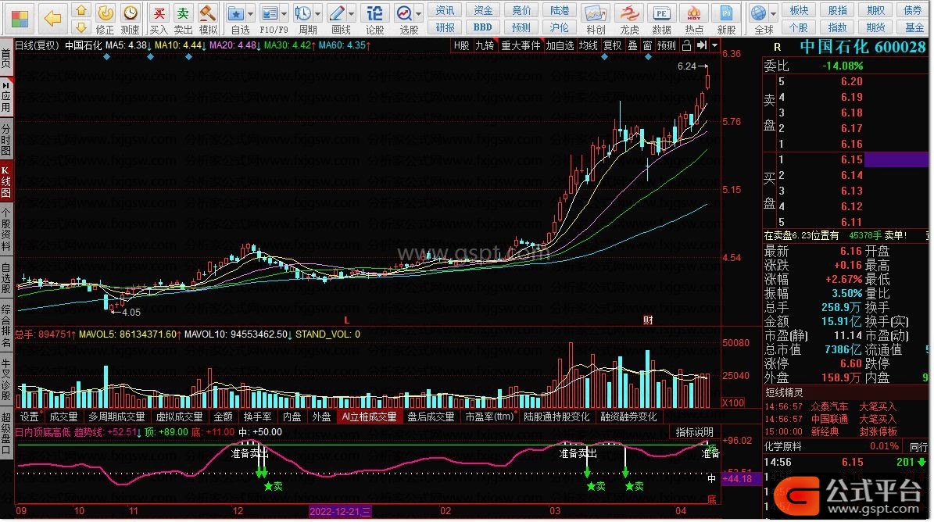The width and height of the screenshot is (934, 522).
Task: Open 重大事件 major events
Action: [521, 46]
